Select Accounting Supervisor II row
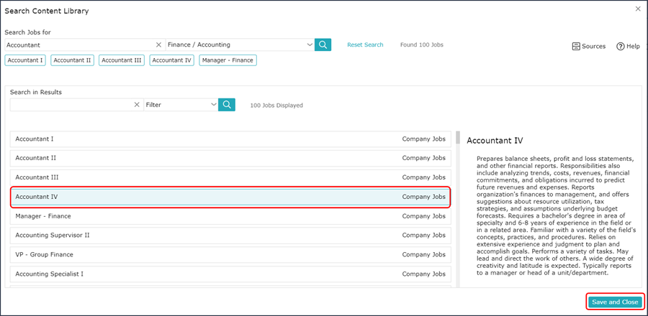Viewport: 648px width, 316px height. (230, 236)
